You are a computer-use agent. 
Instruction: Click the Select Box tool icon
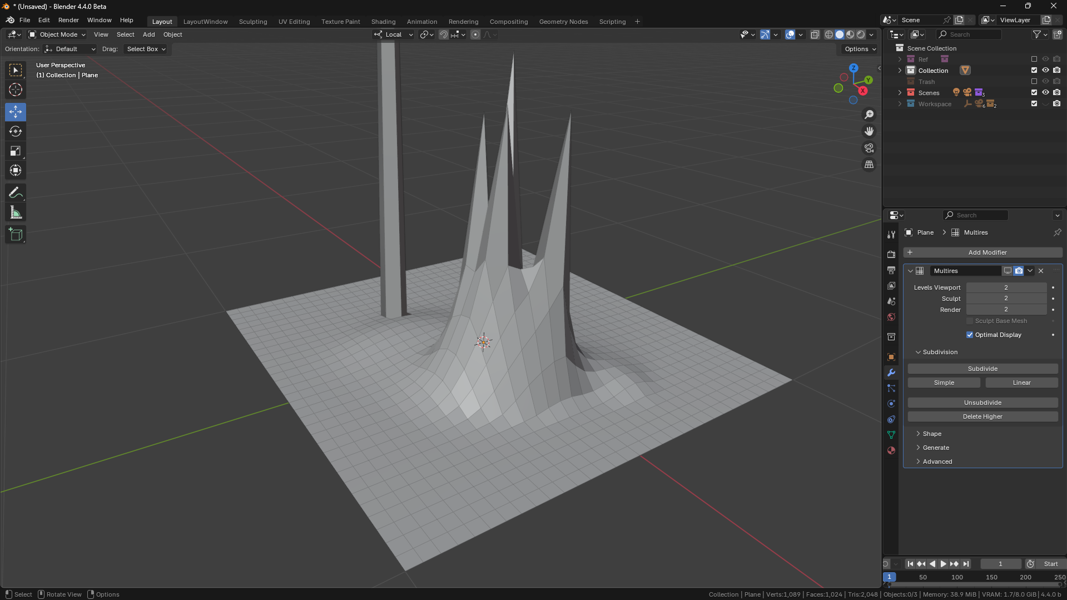pyautogui.click(x=16, y=70)
